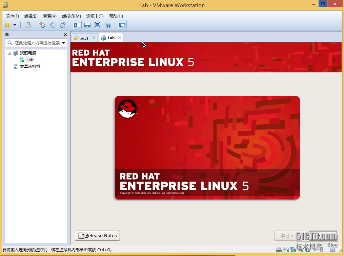Open the library search dropdown arrow
The width and height of the screenshot is (344, 256).
pos(64,43)
